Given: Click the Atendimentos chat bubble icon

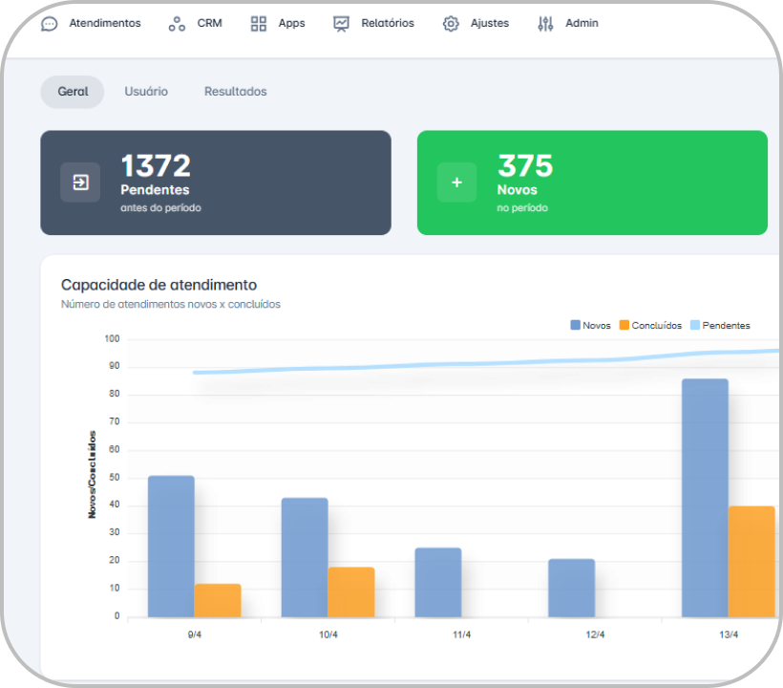Looking at the screenshot, I should (50, 24).
